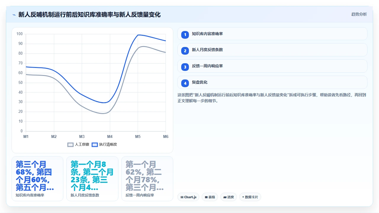
Task: Open the 新人月度反馈条数 step row
Action: pyautogui.click(x=272, y=50)
